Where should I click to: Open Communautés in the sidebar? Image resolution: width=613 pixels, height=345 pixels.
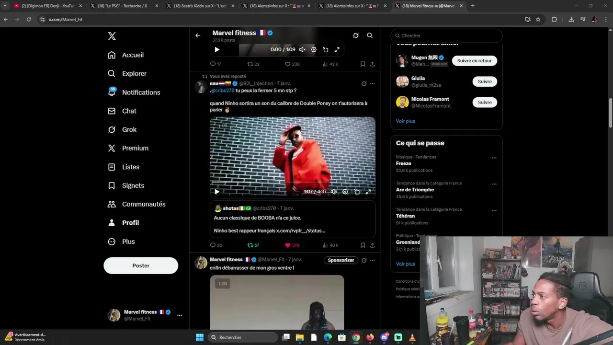point(136,204)
